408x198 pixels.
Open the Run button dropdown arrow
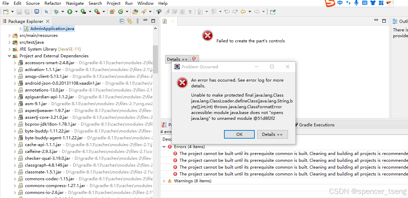(76, 11)
